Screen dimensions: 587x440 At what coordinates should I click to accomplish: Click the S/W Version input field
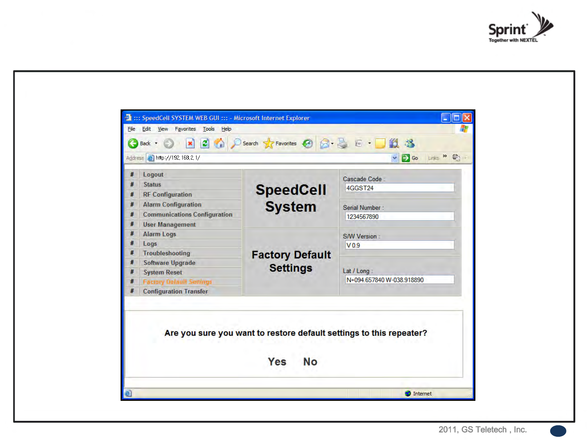click(x=399, y=245)
